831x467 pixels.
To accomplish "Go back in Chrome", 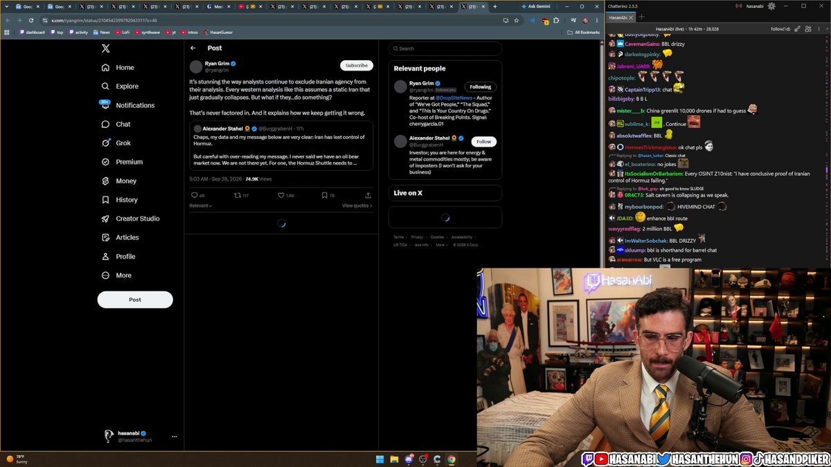I will coord(7,21).
